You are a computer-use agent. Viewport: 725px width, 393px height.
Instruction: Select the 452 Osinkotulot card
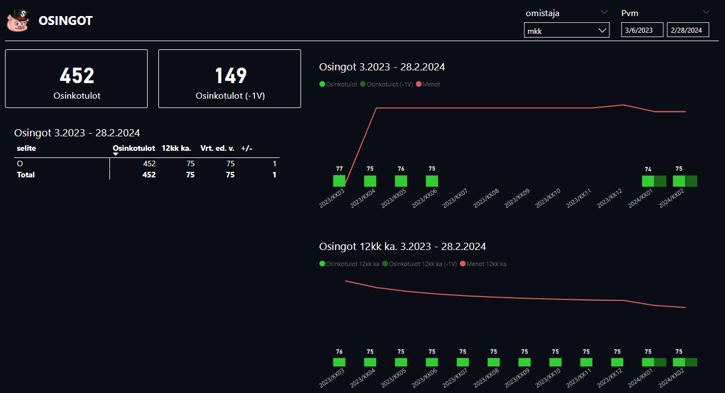point(76,79)
